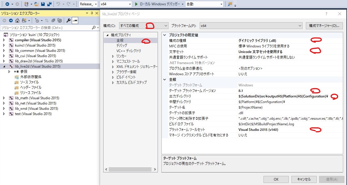Image resolution: width=347 pixels, height=185 pixels.
Task: Select VC++ ディレクトリ in the property tree
Action: click(129, 51)
